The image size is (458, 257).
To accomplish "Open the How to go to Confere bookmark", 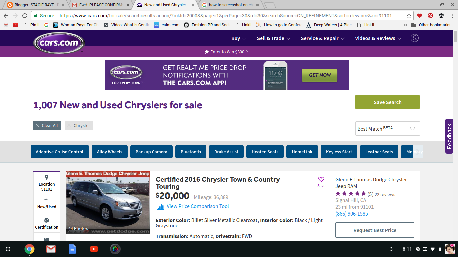I will [279, 25].
